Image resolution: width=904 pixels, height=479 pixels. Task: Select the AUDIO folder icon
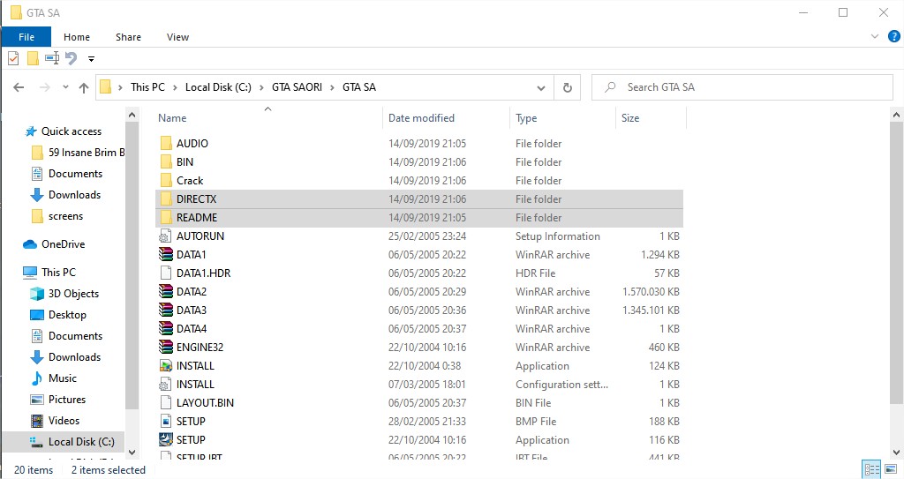[166, 144]
